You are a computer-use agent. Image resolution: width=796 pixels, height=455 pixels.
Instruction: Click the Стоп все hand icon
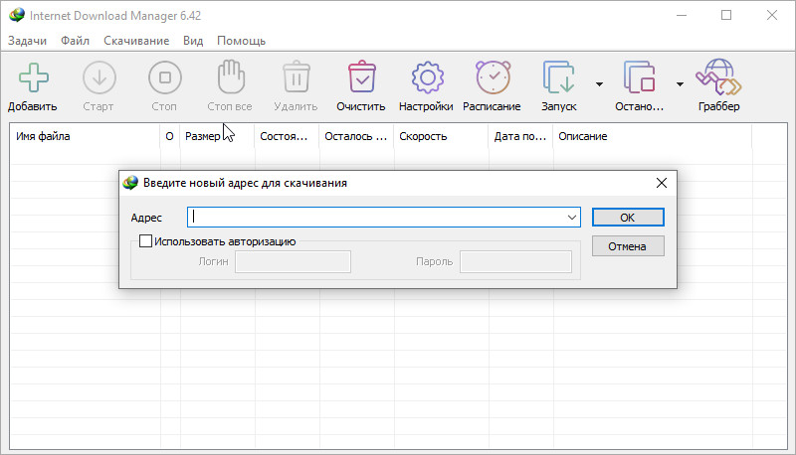[229, 77]
